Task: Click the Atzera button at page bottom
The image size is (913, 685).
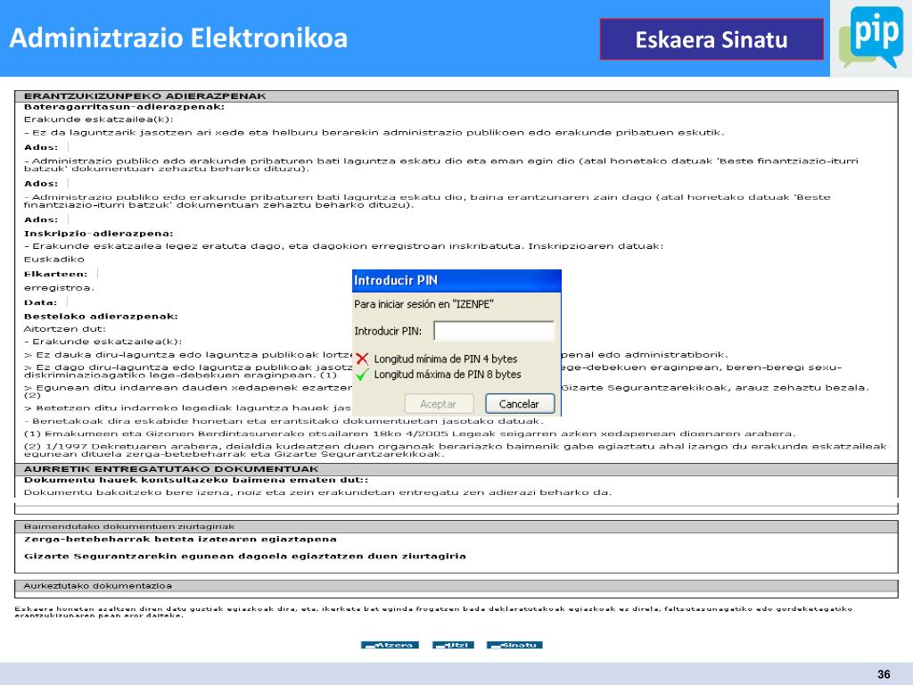Action: (x=390, y=645)
